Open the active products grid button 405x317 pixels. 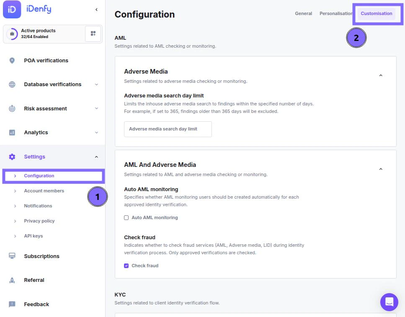click(x=93, y=34)
